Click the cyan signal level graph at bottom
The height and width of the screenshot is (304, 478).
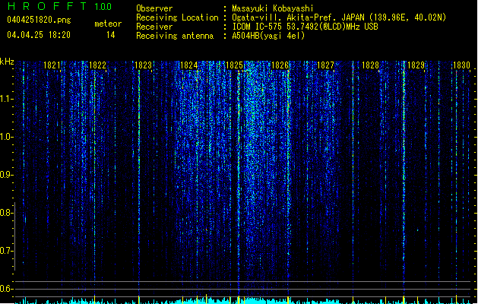[x=242, y=300]
